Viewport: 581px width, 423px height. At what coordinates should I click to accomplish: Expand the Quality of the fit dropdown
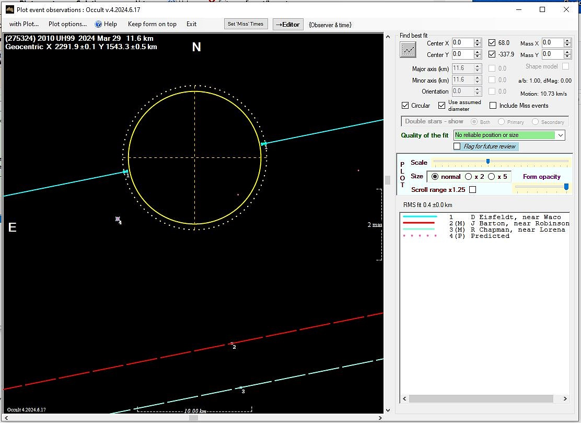[561, 135]
